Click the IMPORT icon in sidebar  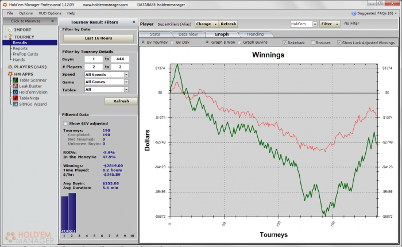pos(7,29)
